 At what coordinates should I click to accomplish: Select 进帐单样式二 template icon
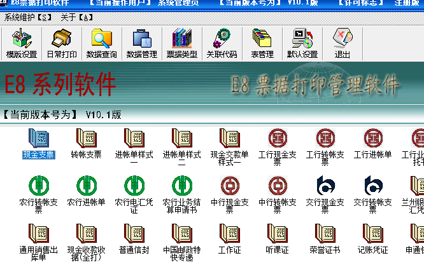(181, 138)
